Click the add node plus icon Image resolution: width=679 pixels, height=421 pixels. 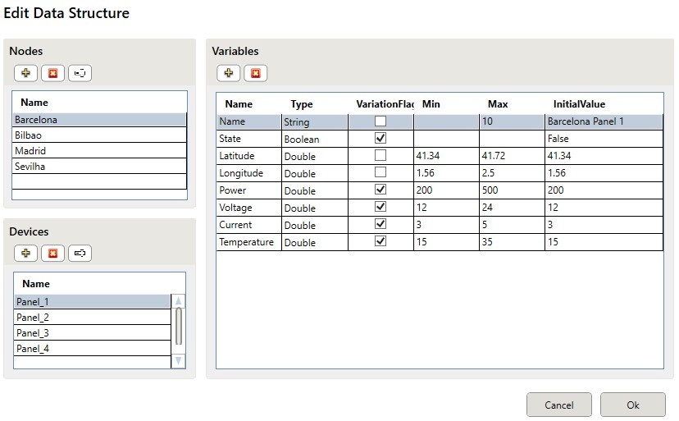(x=26, y=73)
